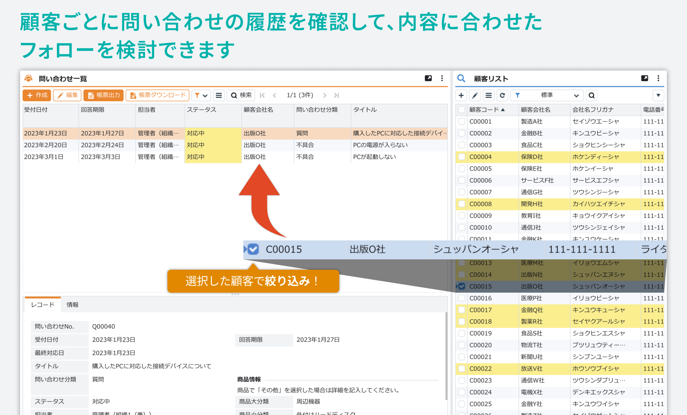Image resolution: width=687 pixels, height=415 pixels.
Task: Open the three-dot menu of 顧客リスト panel
Action: 658,78
